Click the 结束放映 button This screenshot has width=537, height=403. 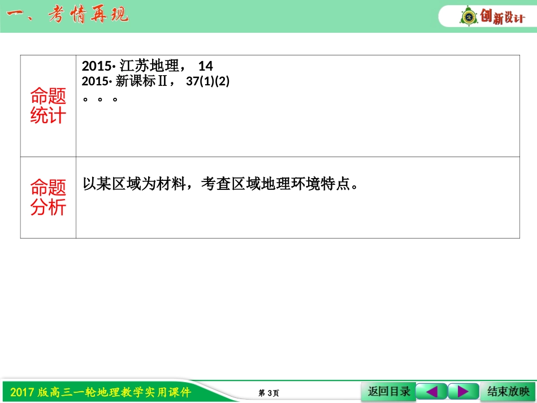508,391
